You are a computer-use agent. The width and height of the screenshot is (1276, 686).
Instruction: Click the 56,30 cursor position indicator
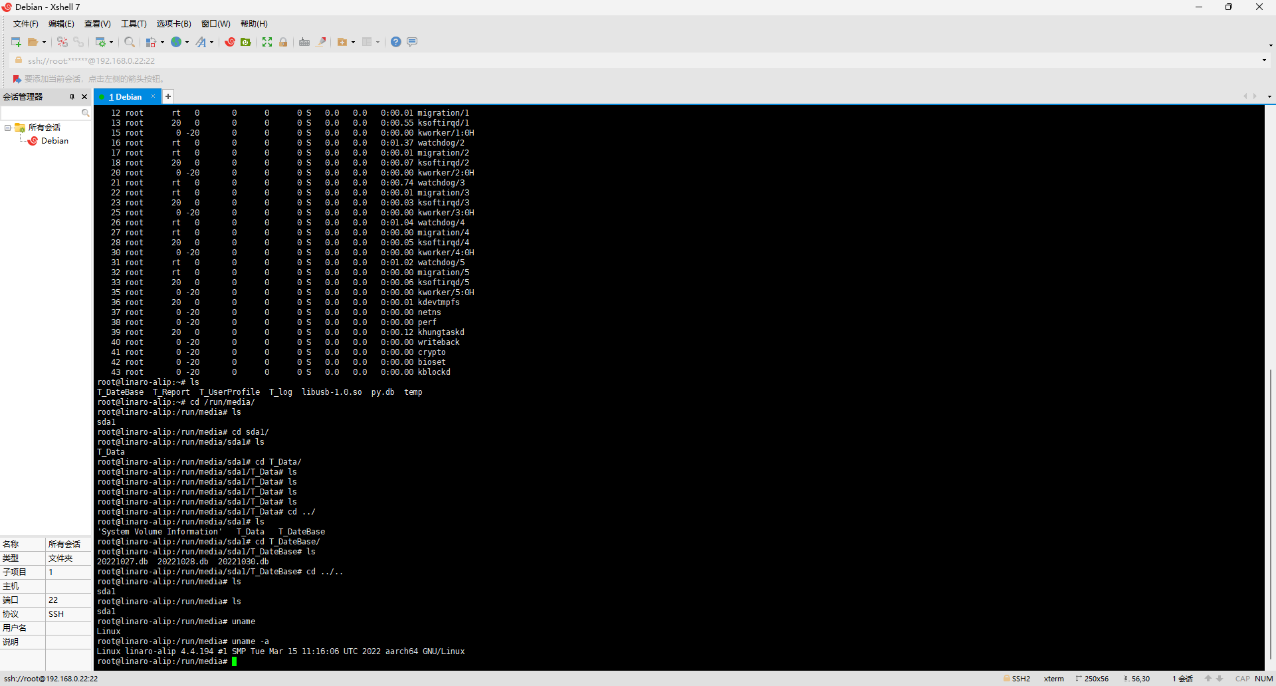pyautogui.click(x=1136, y=679)
